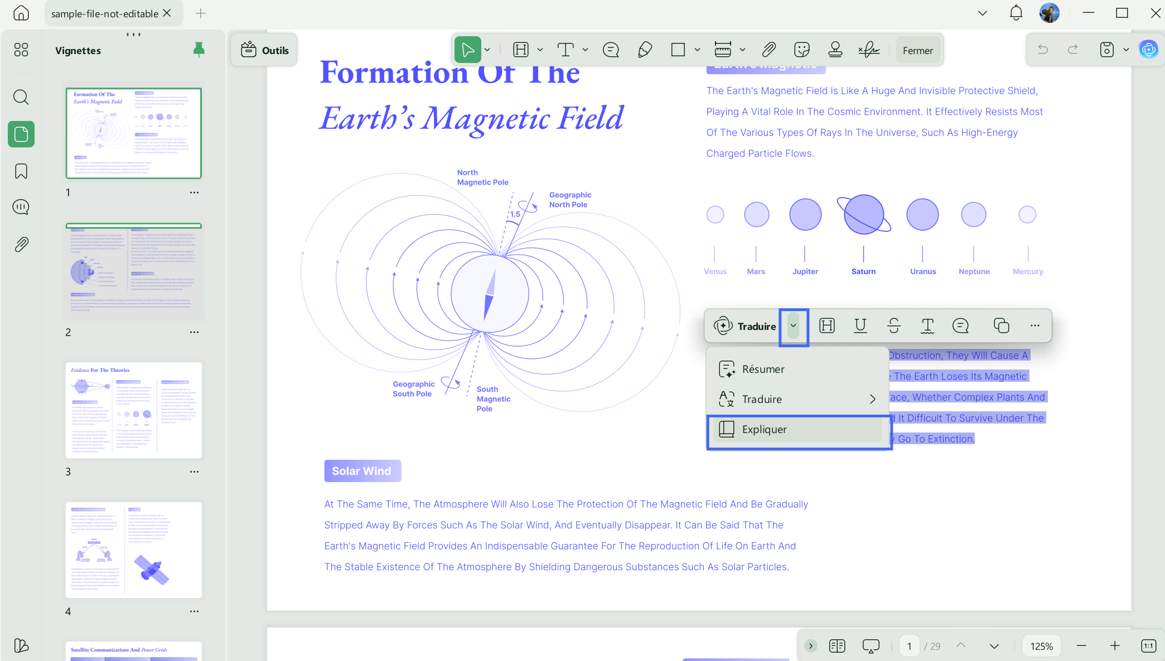The width and height of the screenshot is (1165, 661).
Task: Toggle the two-page reading view icon
Action: 837,646
